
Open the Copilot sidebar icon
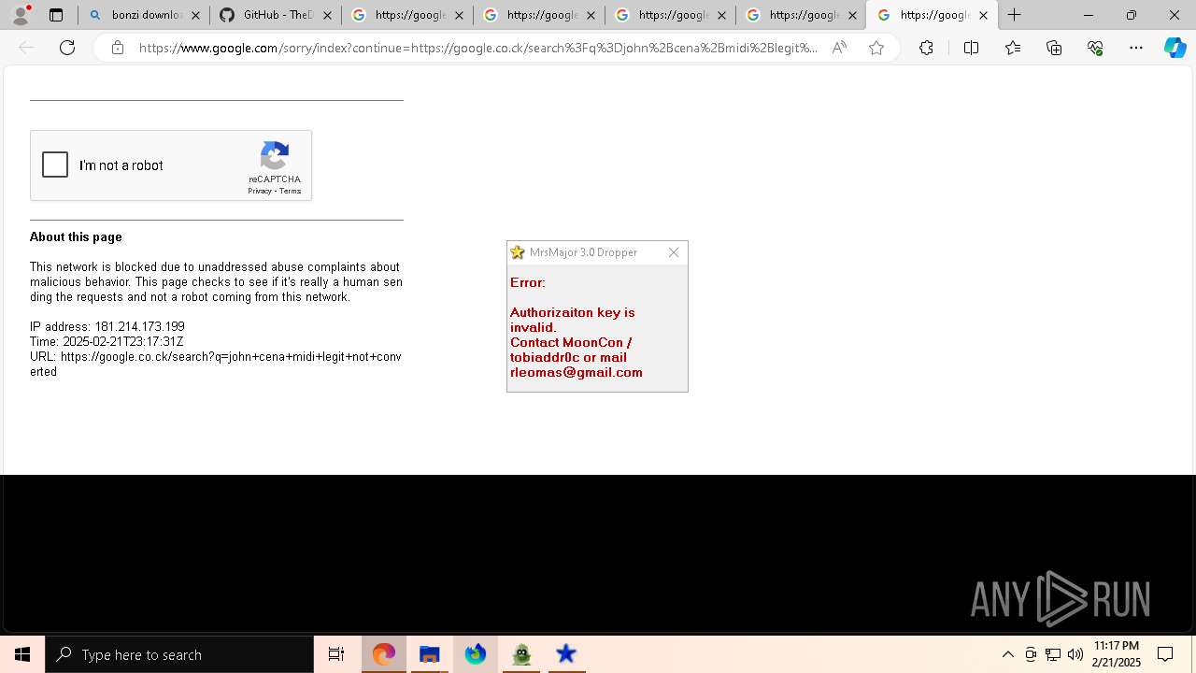[x=1175, y=48]
